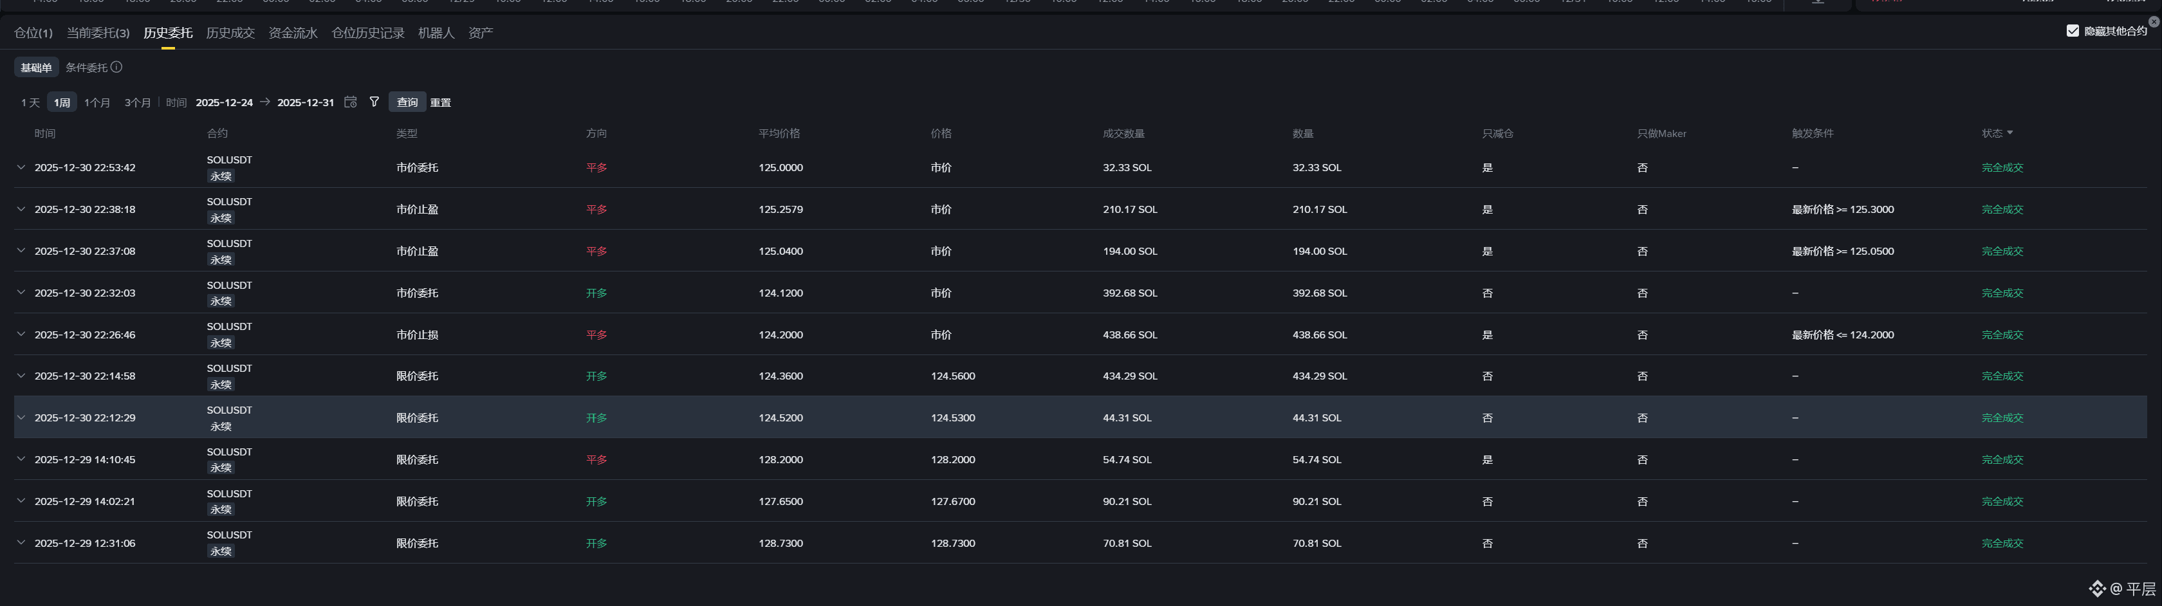
Task: Close the panel with the X icon
Action: [x=2154, y=22]
